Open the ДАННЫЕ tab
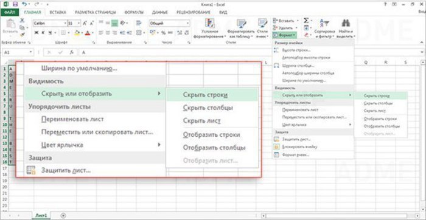The image size is (426, 220). coord(159,12)
